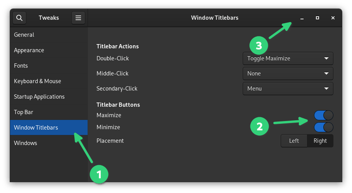
Task: Open the hamburger menu in Tweaks header
Action: point(78,18)
